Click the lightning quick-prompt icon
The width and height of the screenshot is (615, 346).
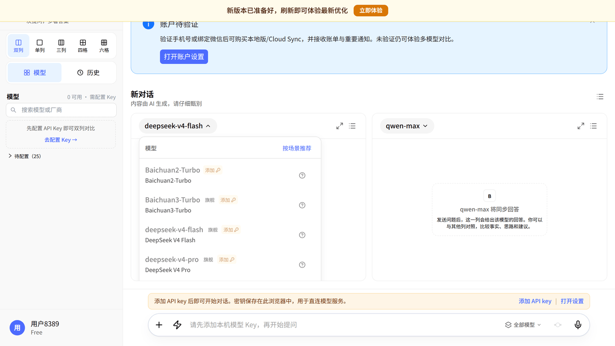(177, 325)
